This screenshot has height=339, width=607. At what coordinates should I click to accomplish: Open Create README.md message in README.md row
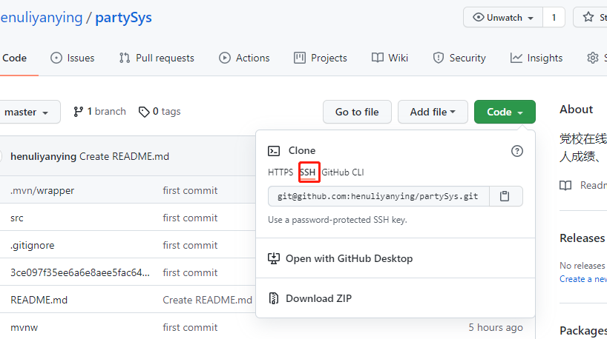(208, 300)
